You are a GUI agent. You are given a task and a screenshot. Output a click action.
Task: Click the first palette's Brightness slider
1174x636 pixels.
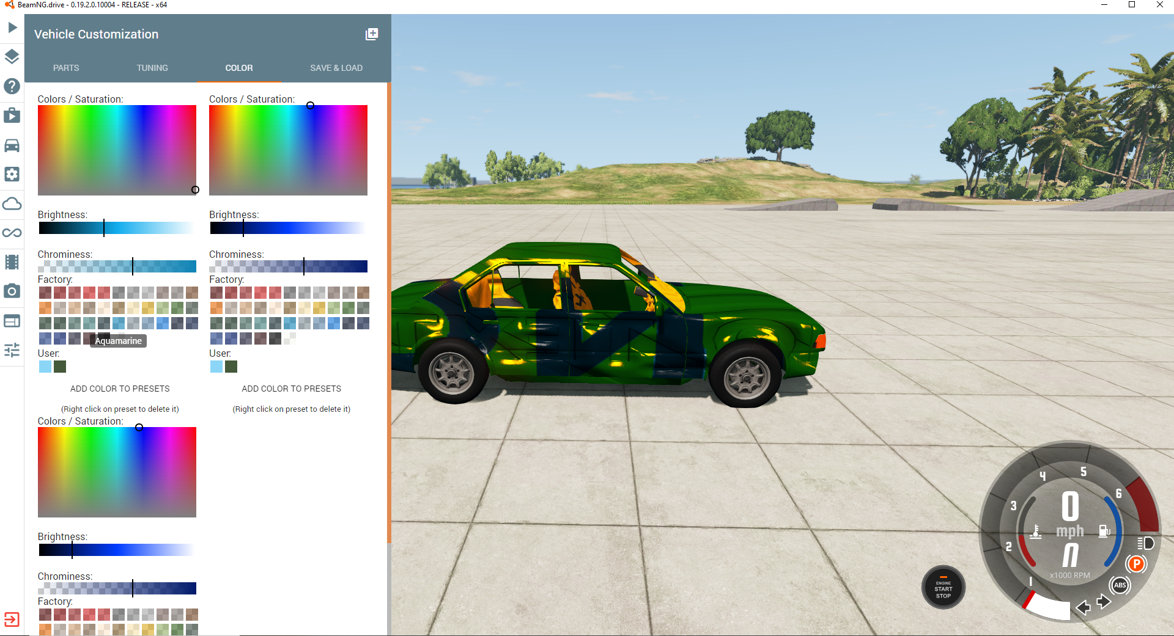[x=117, y=228]
